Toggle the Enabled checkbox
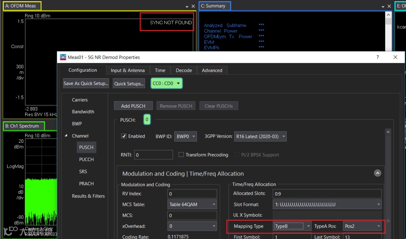Screen dimensions: 406x239 tap(124, 136)
